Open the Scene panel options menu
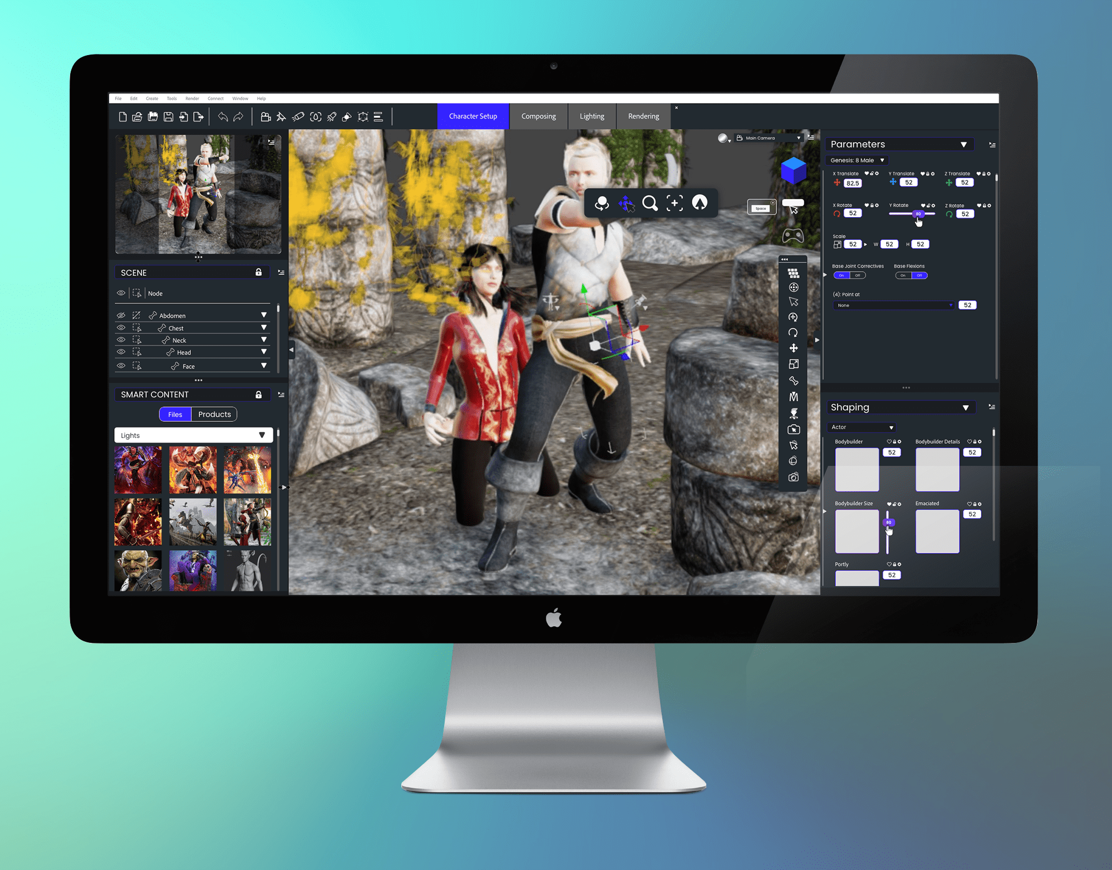 click(x=281, y=272)
